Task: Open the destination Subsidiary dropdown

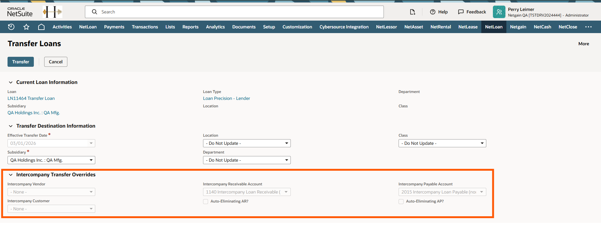Action: coord(51,160)
